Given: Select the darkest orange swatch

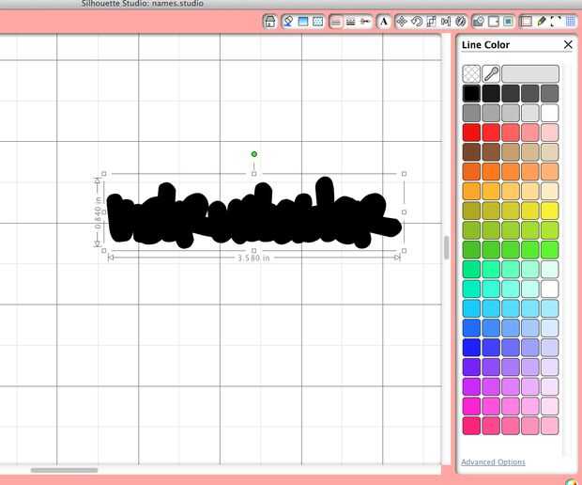Looking at the screenshot, I should pyautogui.click(x=471, y=172).
